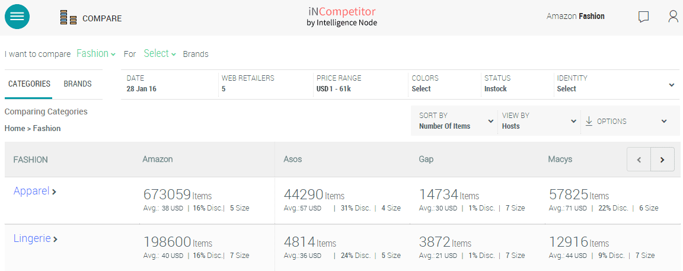Open the hamburger main menu

pyautogui.click(x=17, y=17)
